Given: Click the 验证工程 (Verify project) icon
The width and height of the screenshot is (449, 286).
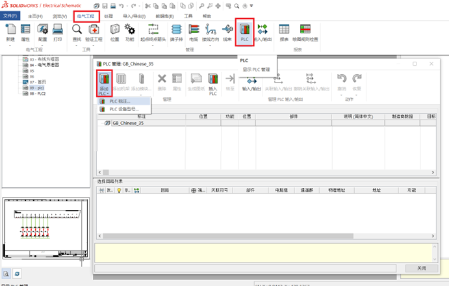Looking at the screenshot, I should [94, 30].
